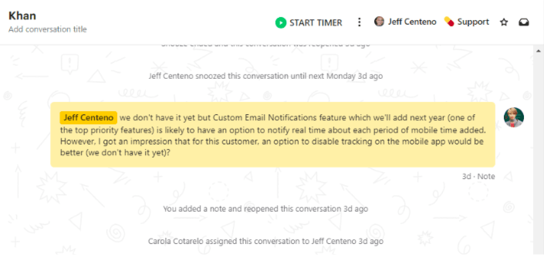Click the inbox tray icon in header
The height and width of the screenshot is (255, 544).
click(524, 22)
